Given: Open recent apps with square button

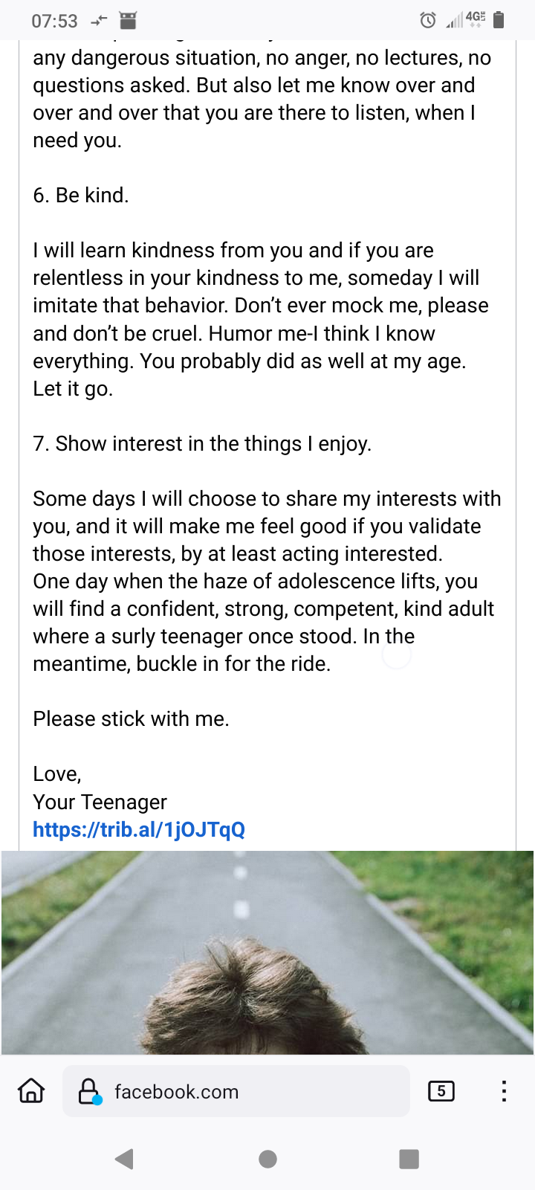Looking at the screenshot, I should tap(409, 1159).
